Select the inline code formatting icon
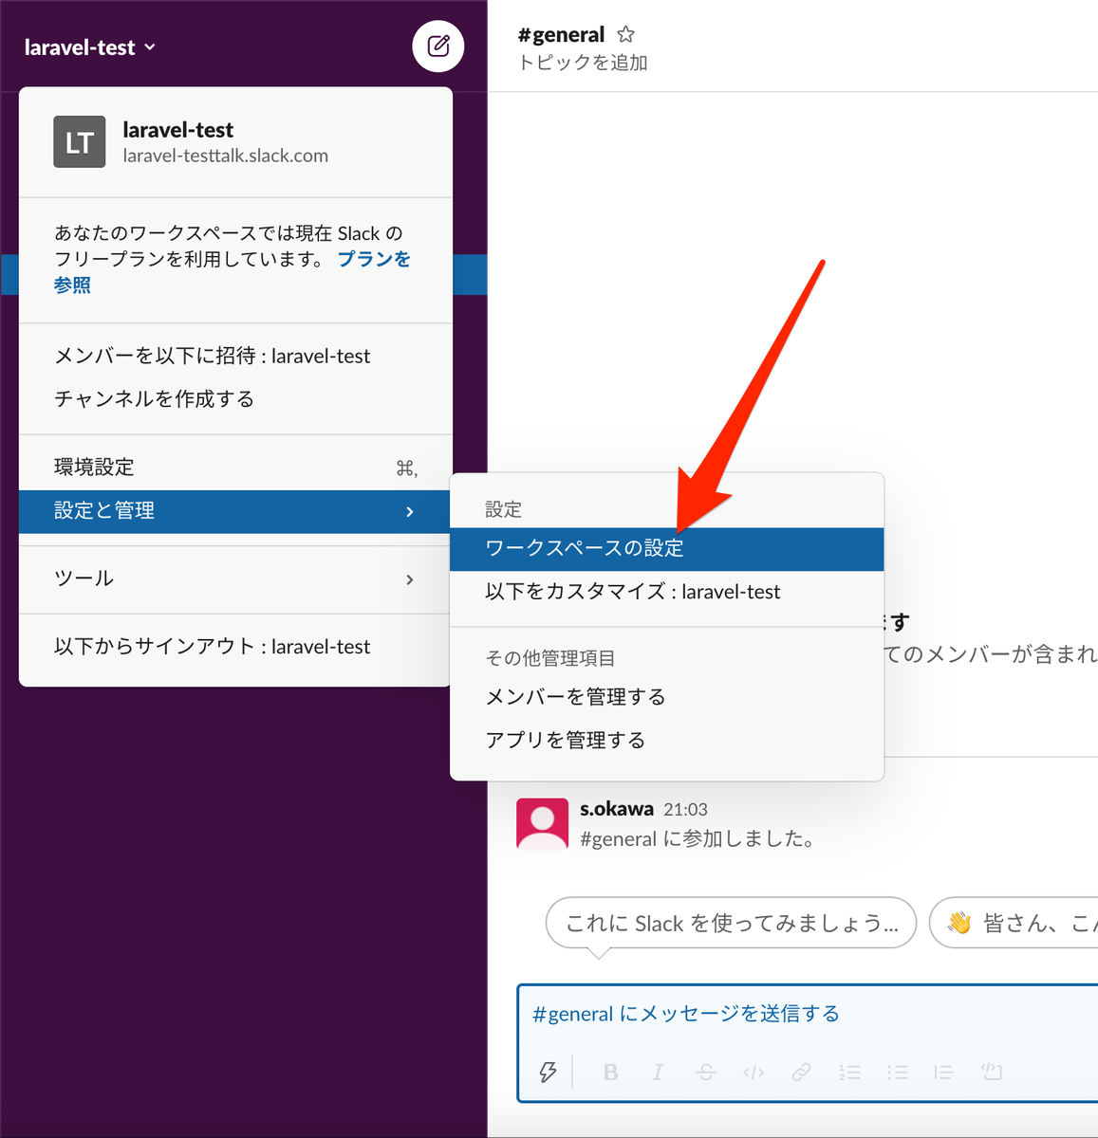 754,1072
